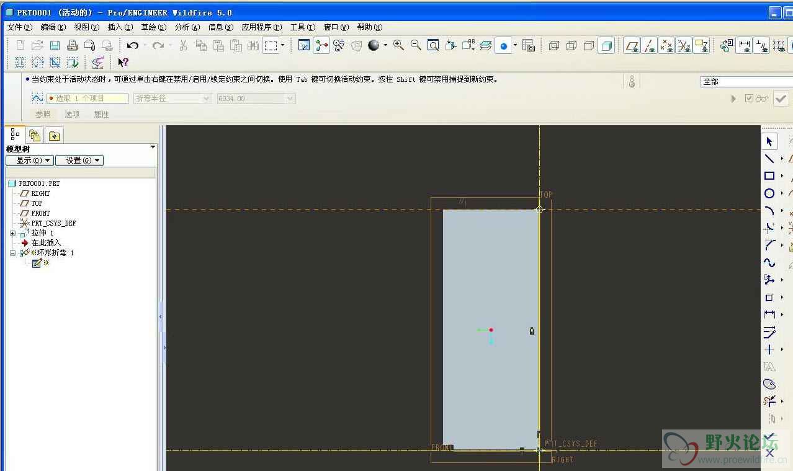The width and height of the screenshot is (793, 471).
Task: Open the 分析 menu
Action: pyautogui.click(x=187, y=27)
